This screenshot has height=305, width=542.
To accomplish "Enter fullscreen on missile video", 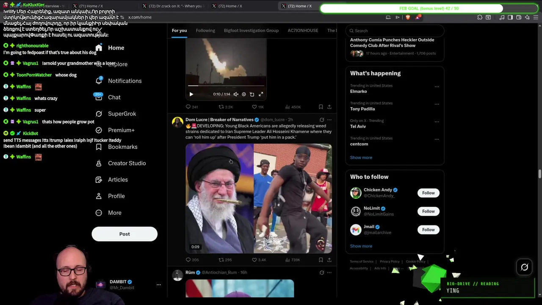I will [x=261, y=94].
